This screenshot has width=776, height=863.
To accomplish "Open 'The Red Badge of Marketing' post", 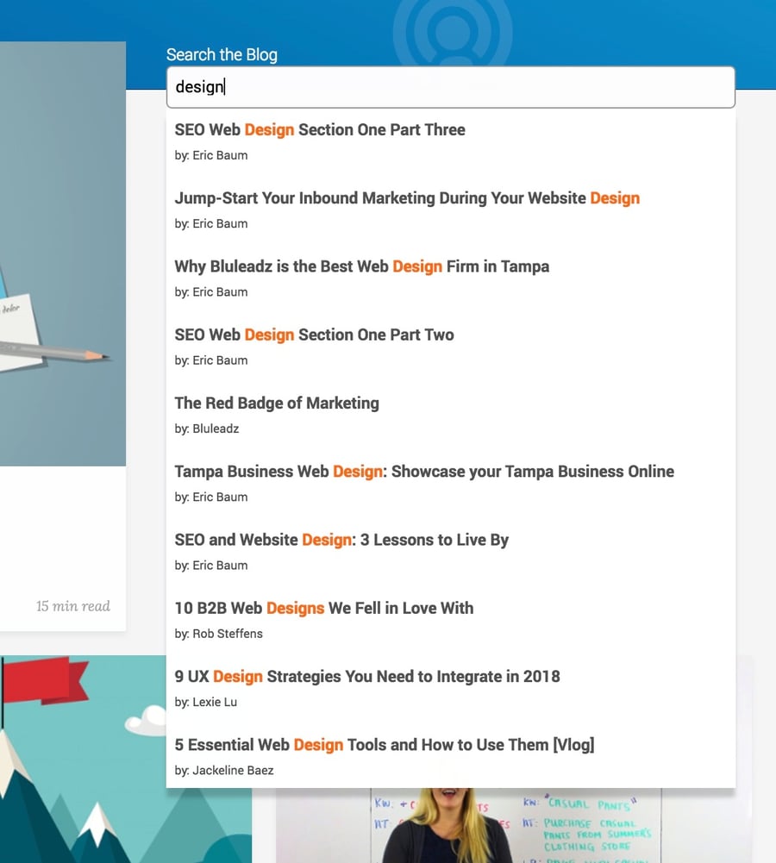I will 277,403.
